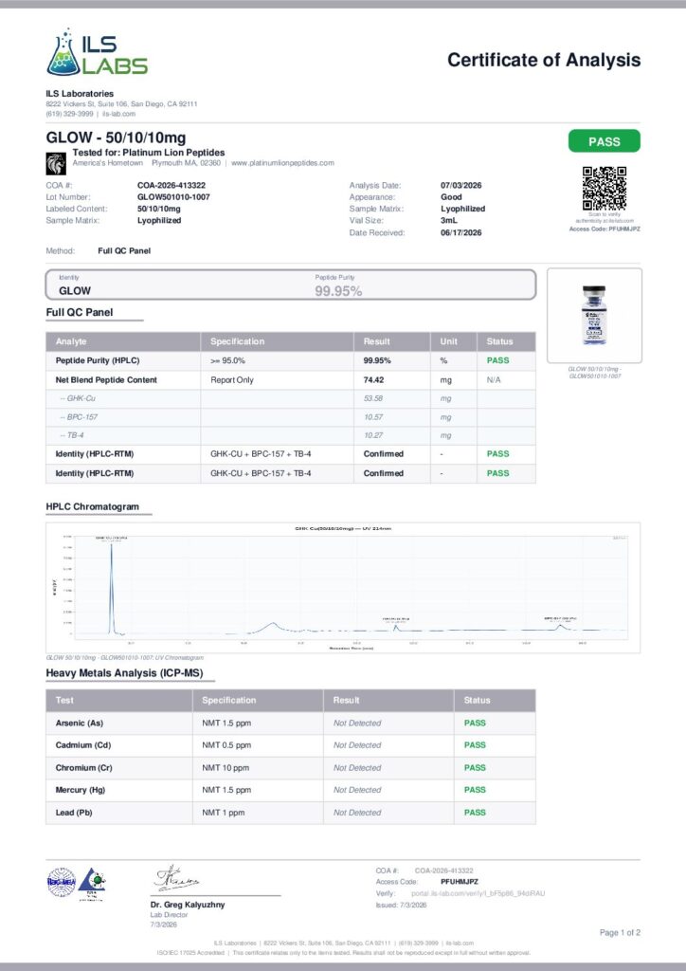Select 'N/A' status in Net Blend row
Viewport: 686px width, 971px height.
[494, 380]
